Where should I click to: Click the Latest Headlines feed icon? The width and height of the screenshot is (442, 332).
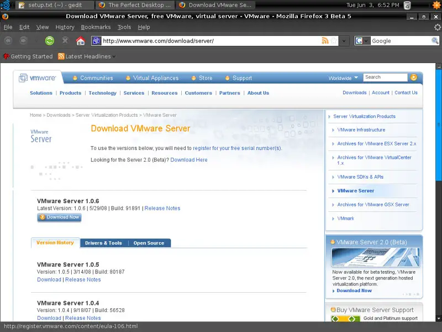tap(61, 56)
